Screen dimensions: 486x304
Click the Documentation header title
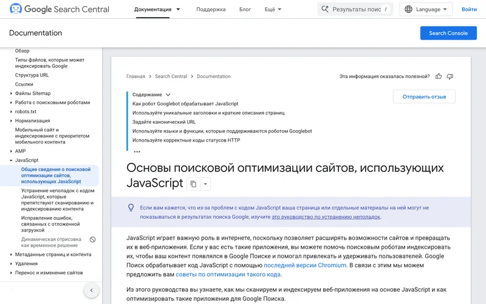pos(36,33)
